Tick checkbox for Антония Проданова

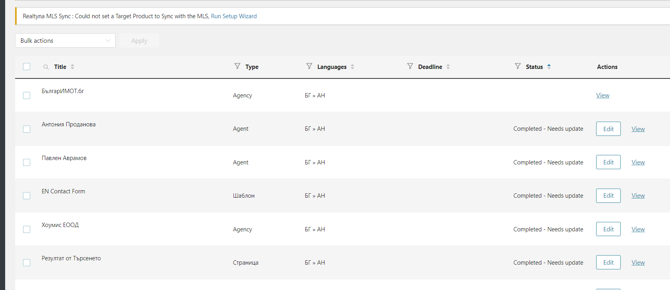tap(27, 129)
